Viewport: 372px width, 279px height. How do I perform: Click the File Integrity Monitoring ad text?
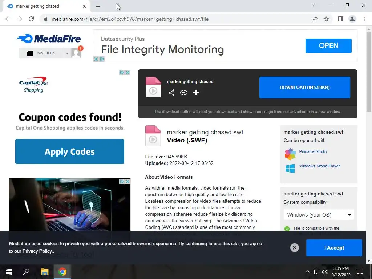162,49
